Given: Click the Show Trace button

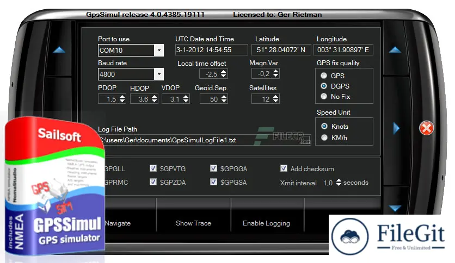Looking at the screenshot, I should click(x=193, y=223).
